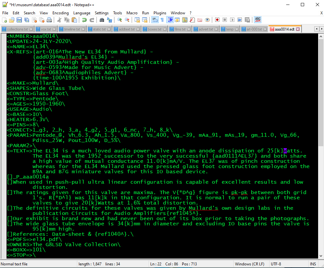Open the question mark help menu
The image size is (324, 268).
click(x=190, y=13)
